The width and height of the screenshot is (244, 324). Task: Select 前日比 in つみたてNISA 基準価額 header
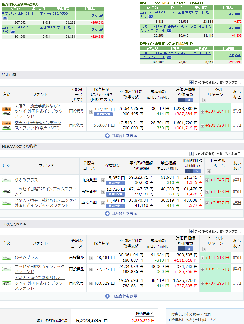point(152,246)
